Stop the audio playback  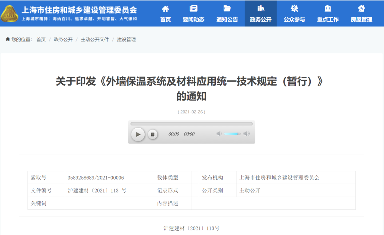[x=153, y=135]
